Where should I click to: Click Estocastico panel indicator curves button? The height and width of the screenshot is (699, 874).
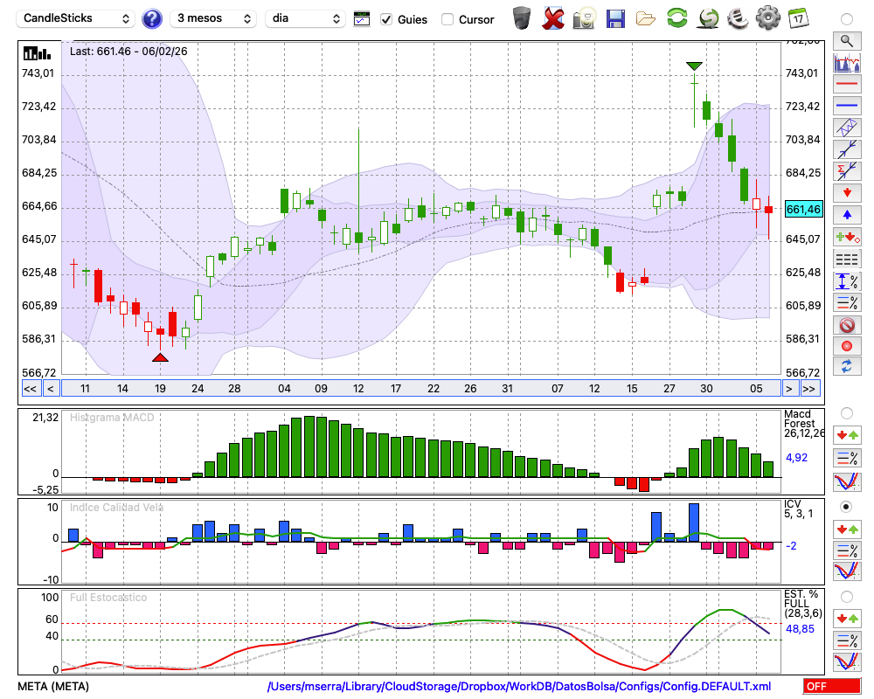coord(847,662)
